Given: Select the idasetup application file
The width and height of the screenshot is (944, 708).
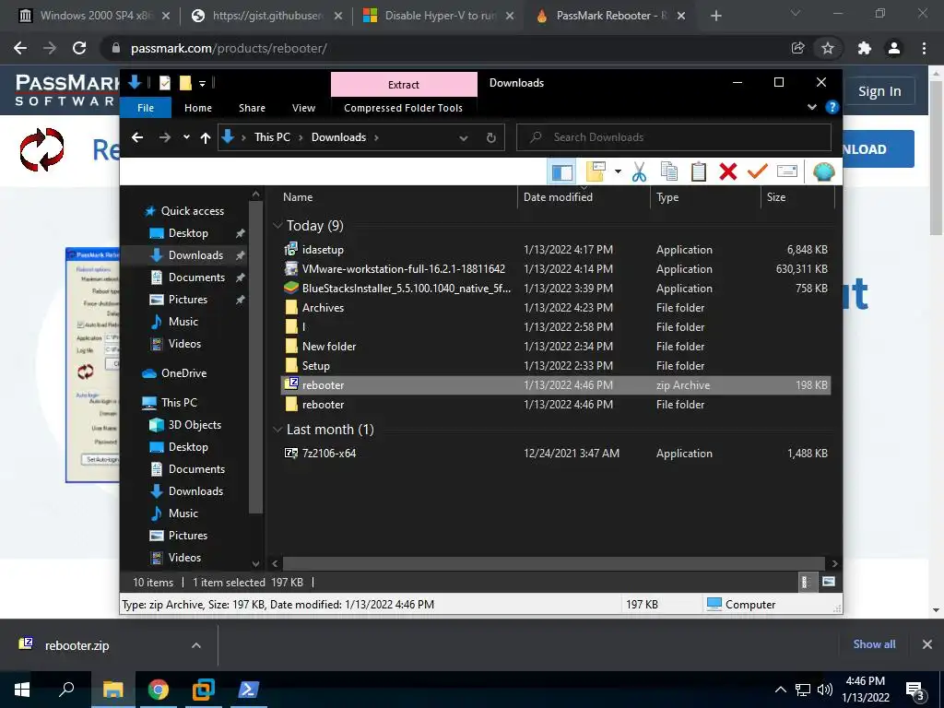Looking at the screenshot, I should click(555, 249).
